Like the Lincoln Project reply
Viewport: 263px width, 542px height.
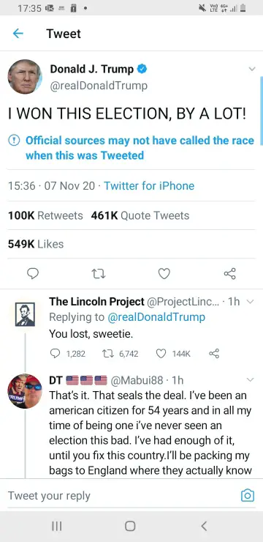(x=161, y=353)
